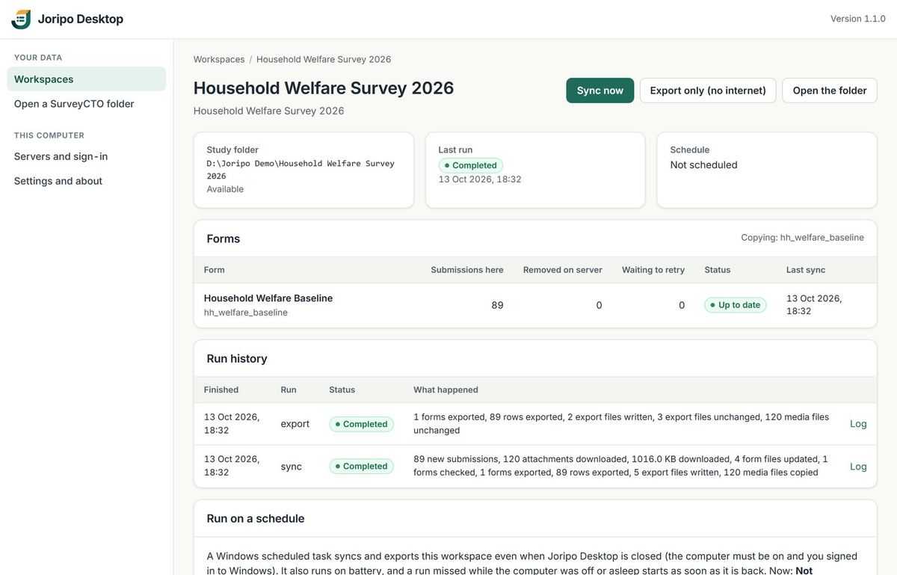
Task: Choose Export only (no internet)
Action: 708,90
